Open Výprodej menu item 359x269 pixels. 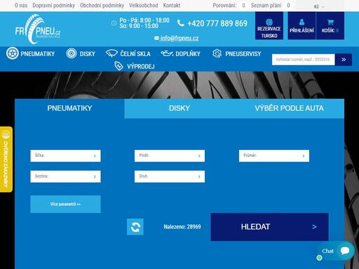(141, 67)
